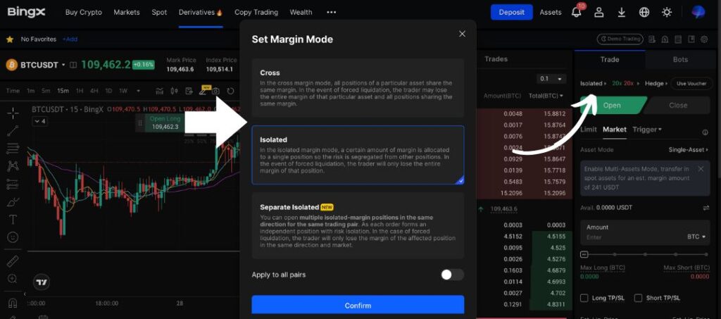Click the download app icon

pos(621,12)
